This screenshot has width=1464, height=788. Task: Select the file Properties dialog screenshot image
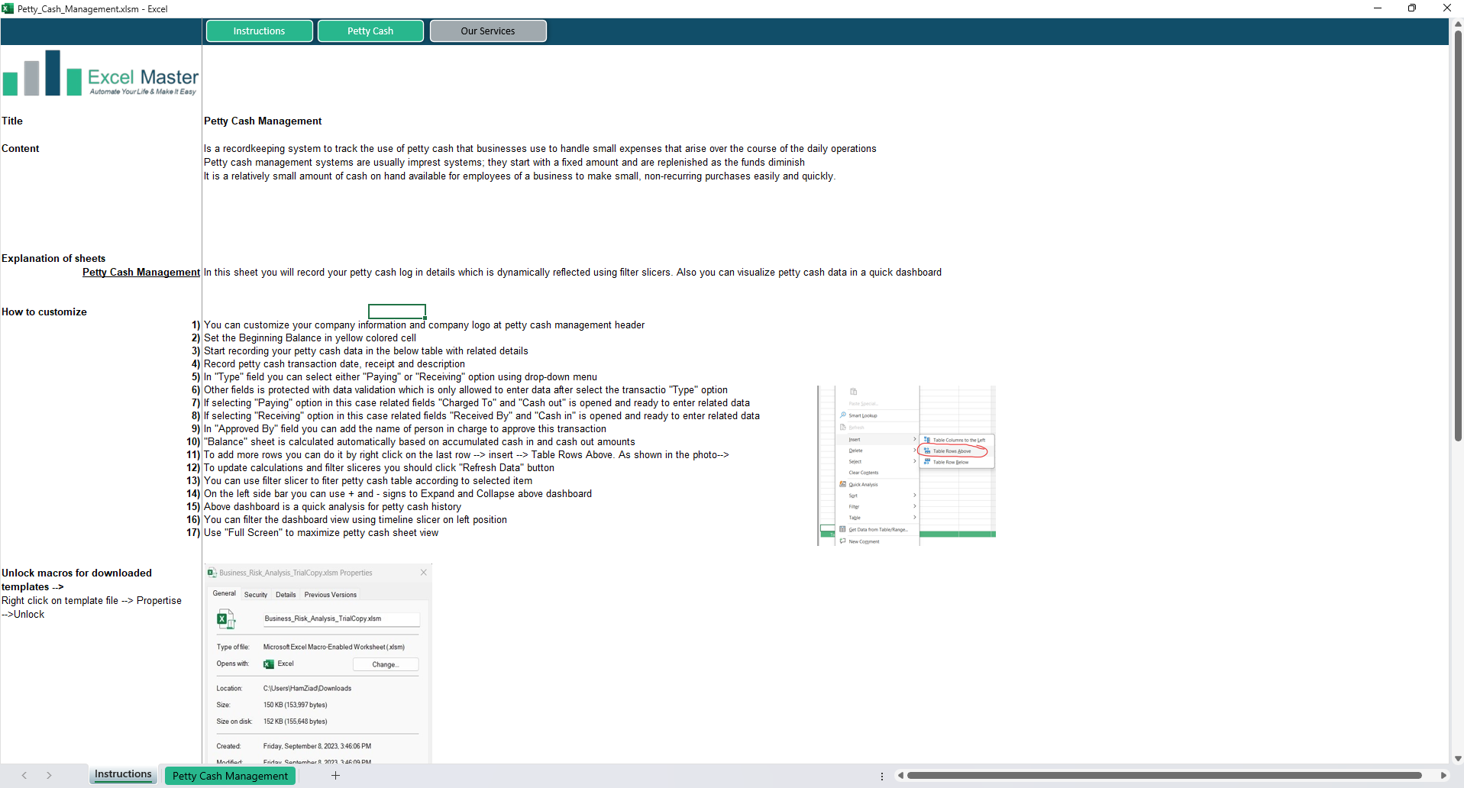coord(318,664)
